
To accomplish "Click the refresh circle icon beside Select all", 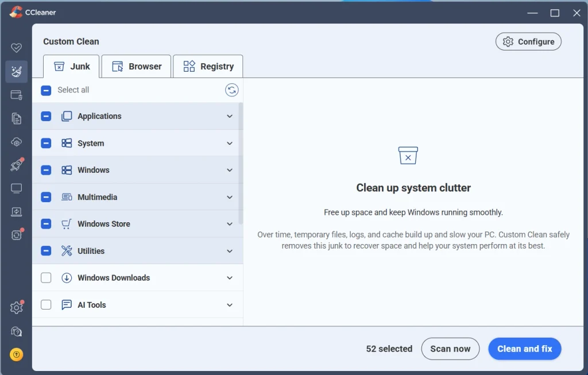I will tap(232, 90).
